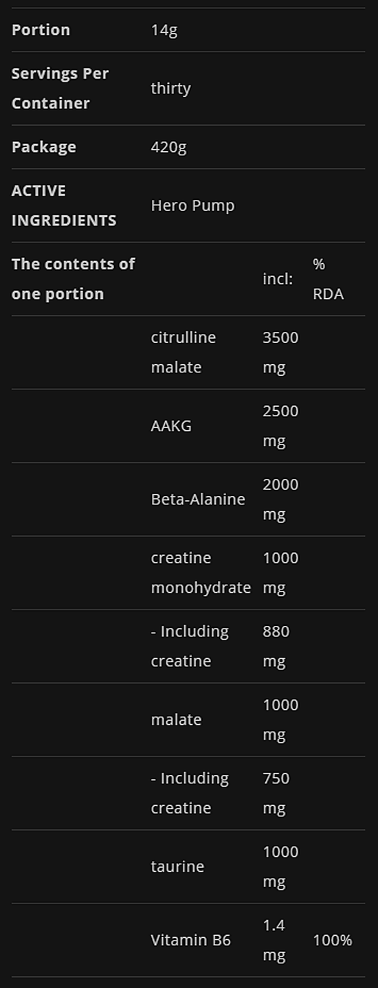378x988 pixels.
Task: Click the contents of one portion label
Action: coord(74,279)
